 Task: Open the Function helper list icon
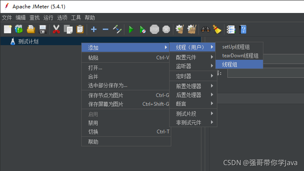tap(231, 29)
